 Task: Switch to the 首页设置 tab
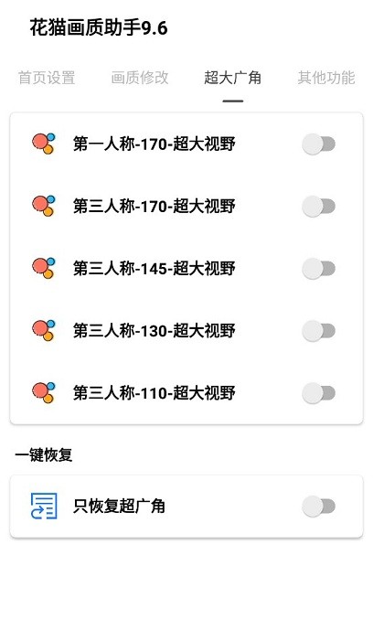47,78
